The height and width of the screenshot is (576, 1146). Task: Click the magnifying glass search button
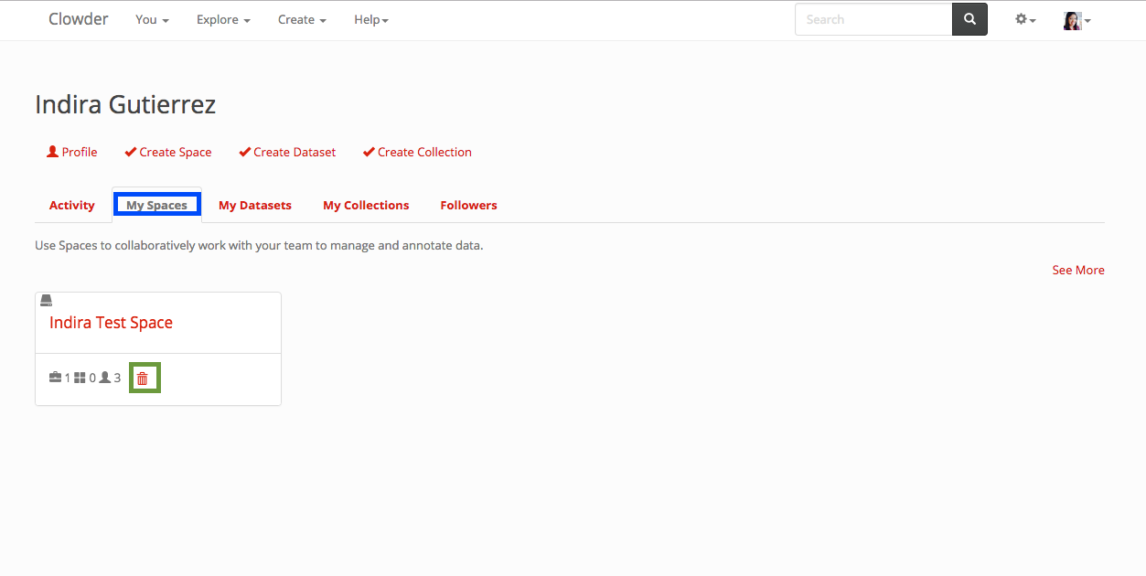[x=969, y=19]
